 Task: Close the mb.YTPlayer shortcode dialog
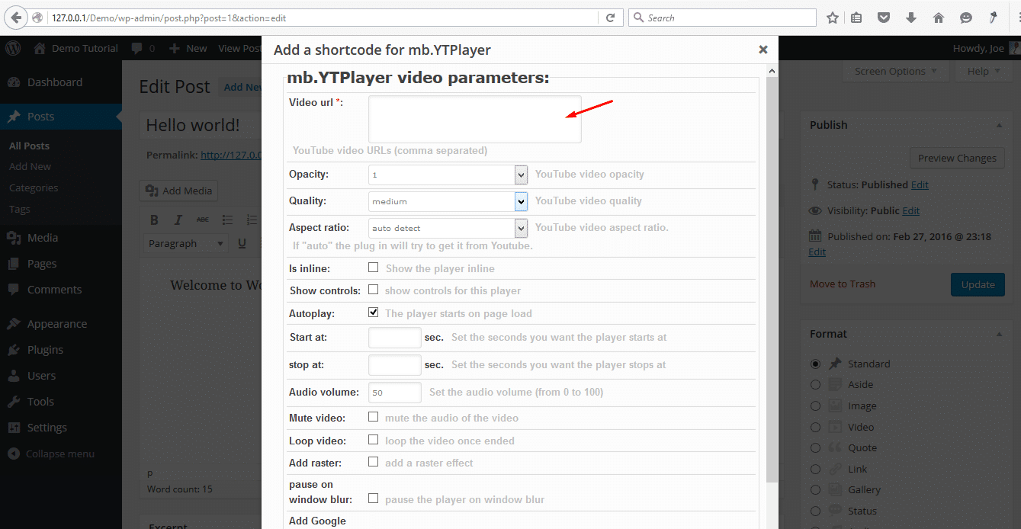[763, 50]
